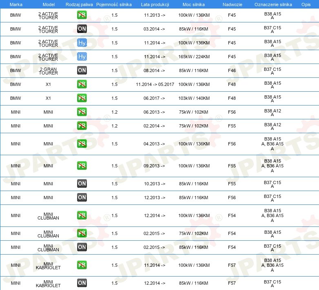Select the 02.2014 -> production date cell
This screenshot has width=319, height=290.
(x=154, y=126)
